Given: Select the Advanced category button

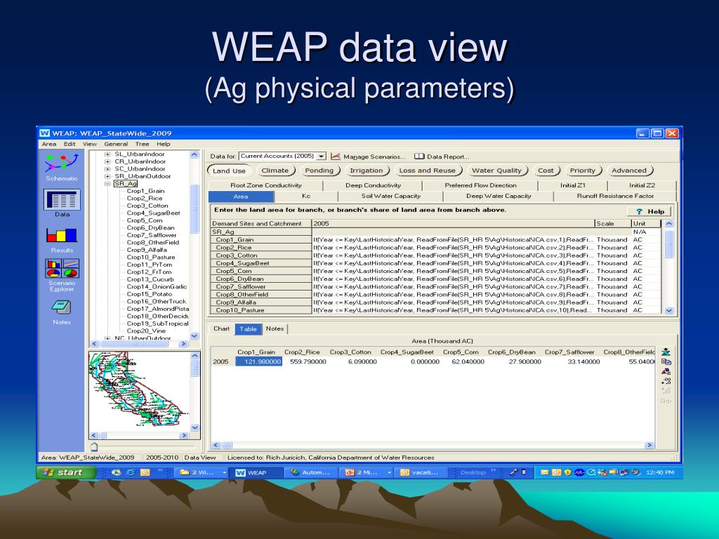Looking at the screenshot, I should [x=629, y=171].
